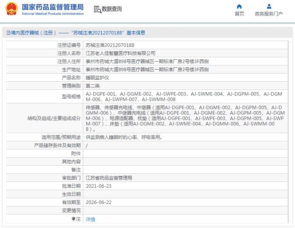The image size is (295, 228).
Task: Click the 其他内容 row label
Action: pyautogui.click(x=71, y=161)
